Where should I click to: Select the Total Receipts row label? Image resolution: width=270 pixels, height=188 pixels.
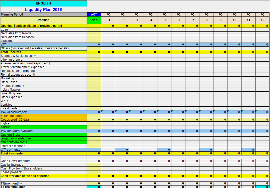click(43, 52)
